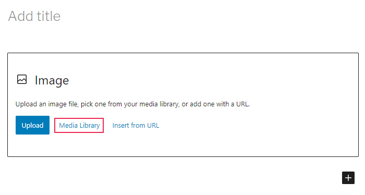Image resolution: width=365 pixels, height=195 pixels.
Task: Choose Insert from URL
Action: (x=136, y=126)
